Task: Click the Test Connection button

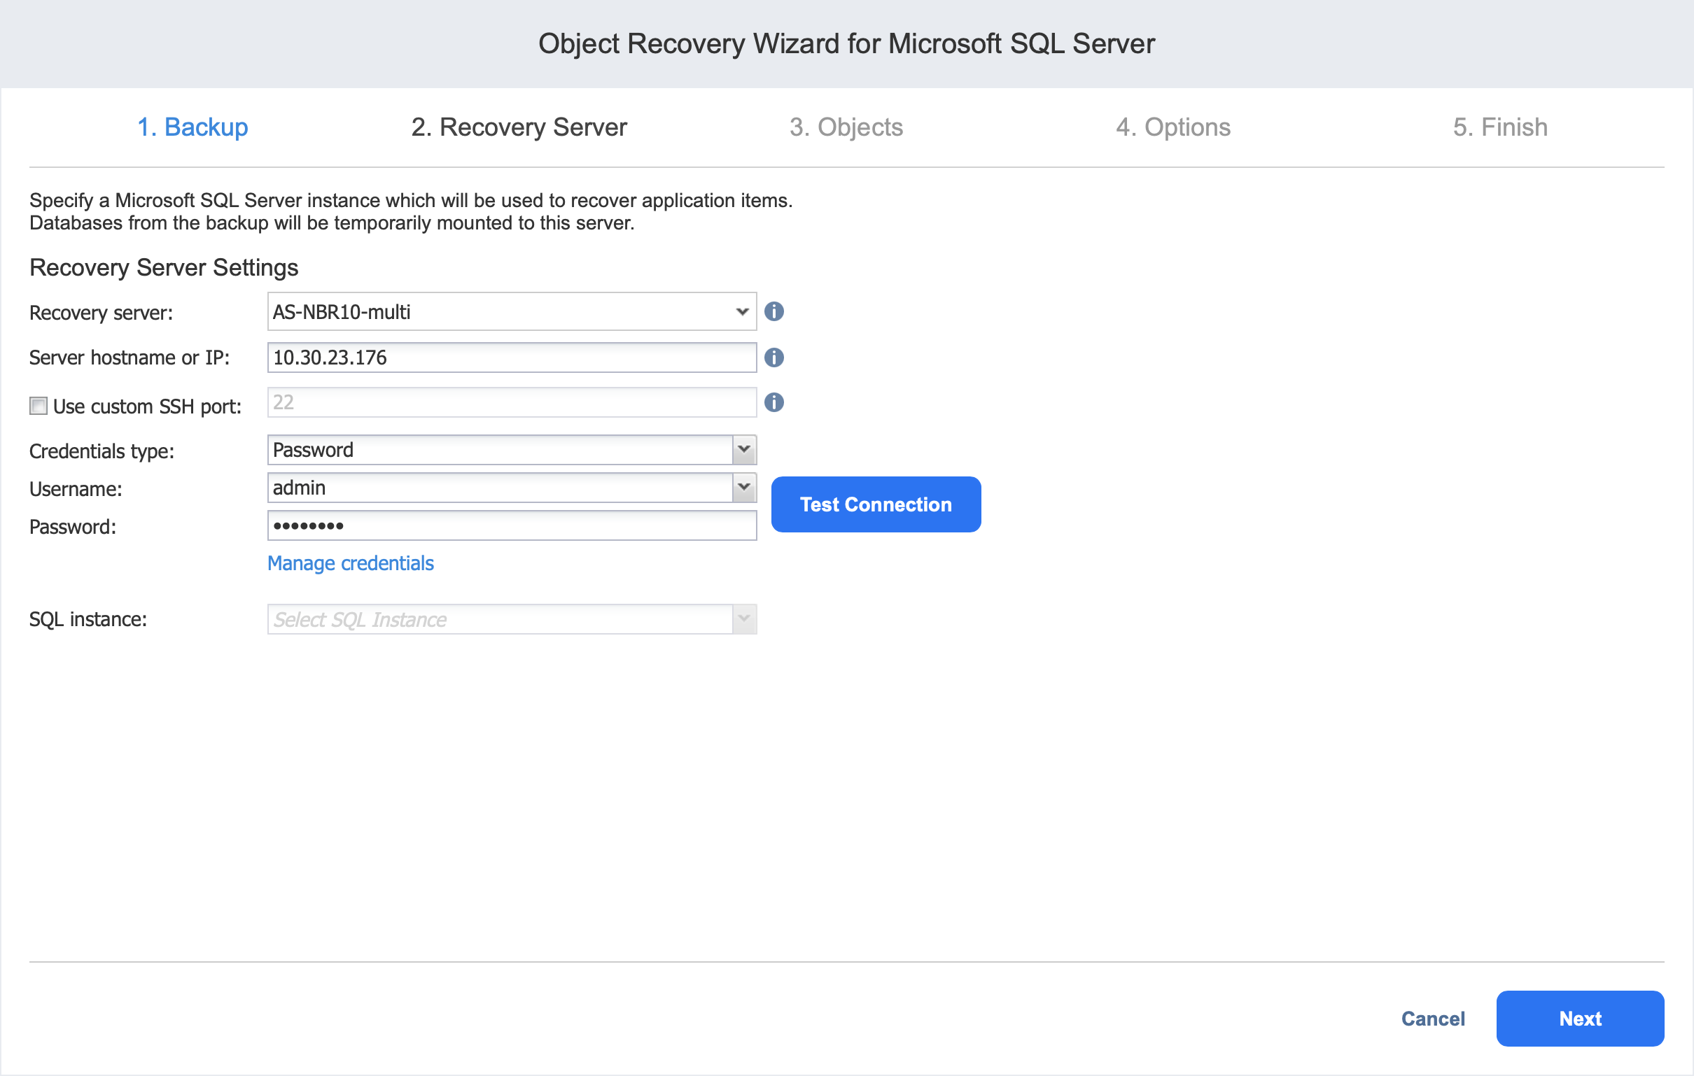Action: coord(875,504)
